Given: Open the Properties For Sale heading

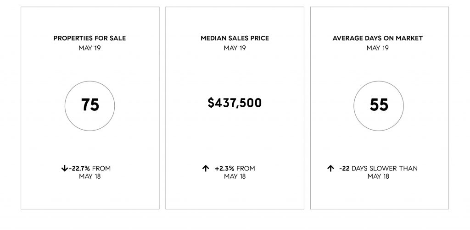Looking at the screenshot, I should [90, 38].
